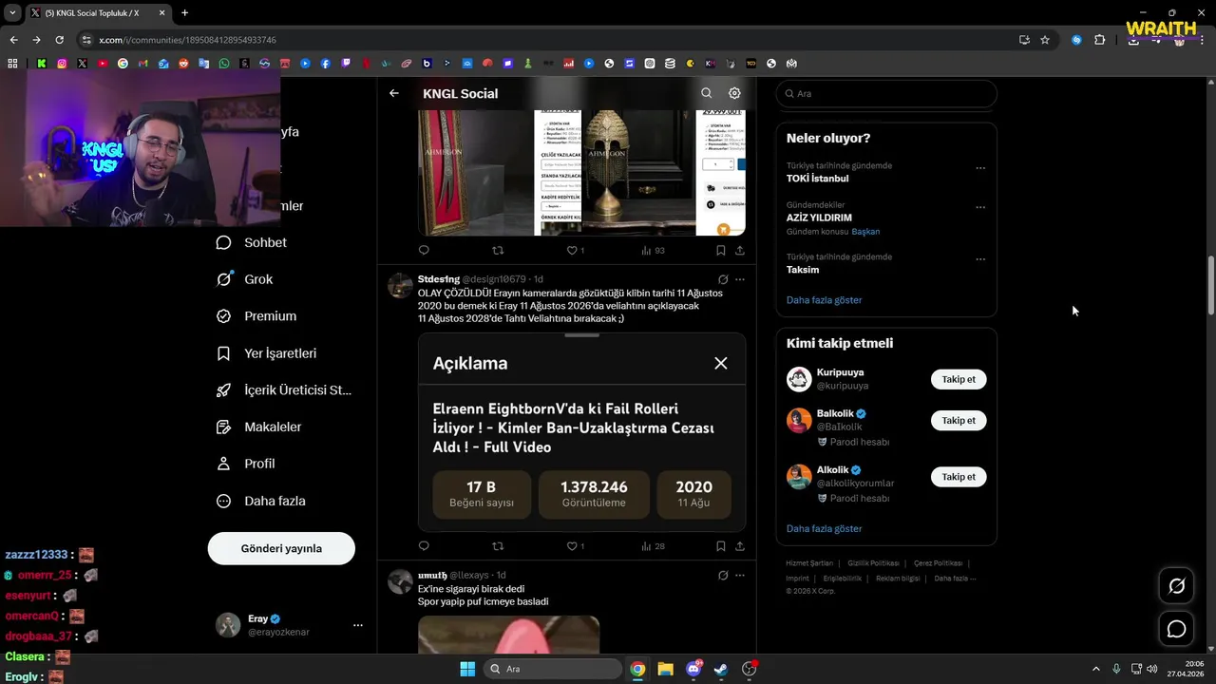Image resolution: width=1216 pixels, height=684 pixels.
Task: Open the more menu on Stdesıng's post
Action: coord(740,279)
